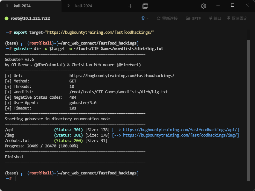Viewport: 255px width, 191px height.
Task: Minimize the terminal window
Action: tap(218, 5)
